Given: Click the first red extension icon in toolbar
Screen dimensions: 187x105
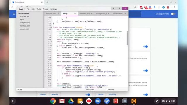Looking at the screenshot, I should (141, 8).
